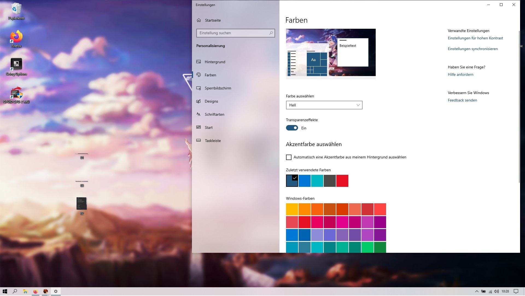Open the Farbe auswählen dropdown
This screenshot has width=525, height=296.
[324, 105]
